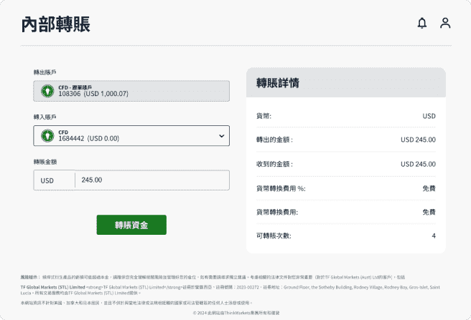The width and height of the screenshot is (471, 320).
Task: Expand the 轉入賬戶 dropdown chevron arrow
Action: [220, 135]
